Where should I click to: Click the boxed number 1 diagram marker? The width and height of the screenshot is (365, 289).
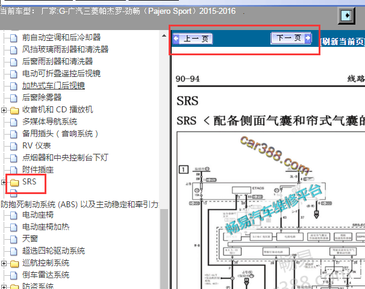coord(184,169)
